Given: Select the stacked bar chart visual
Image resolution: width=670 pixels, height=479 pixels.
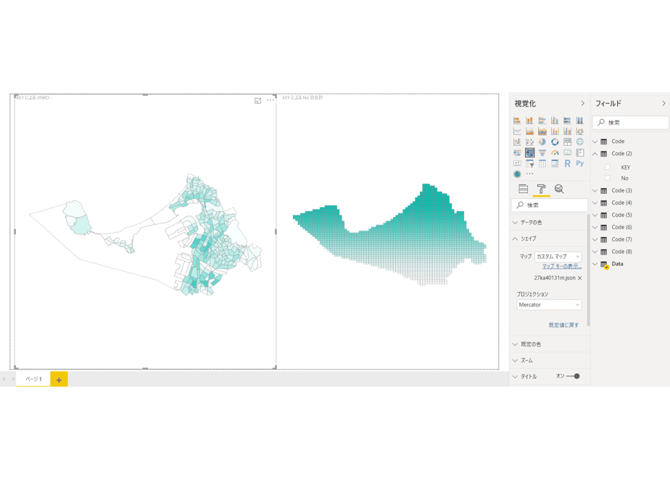Looking at the screenshot, I should (x=517, y=120).
